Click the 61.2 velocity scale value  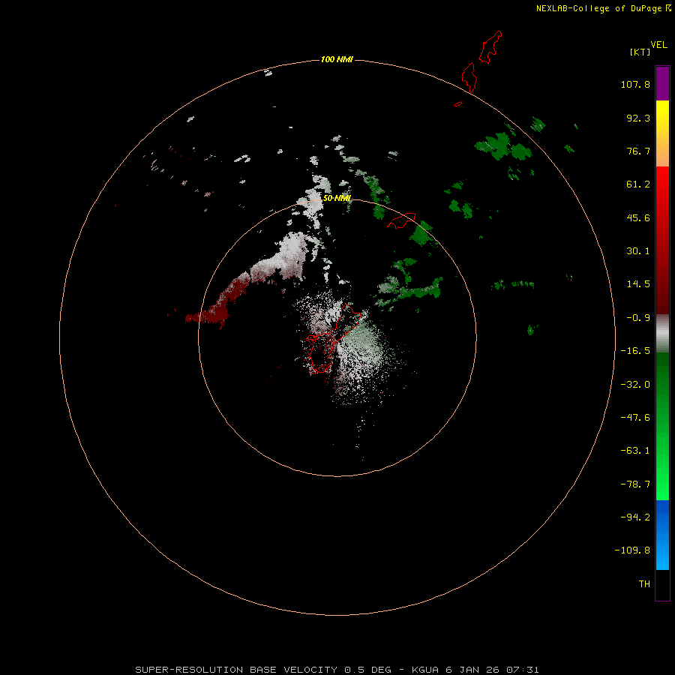pyautogui.click(x=638, y=184)
